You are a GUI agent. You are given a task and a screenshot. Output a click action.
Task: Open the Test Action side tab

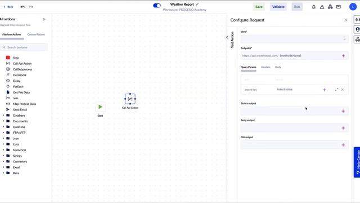(232, 39)
